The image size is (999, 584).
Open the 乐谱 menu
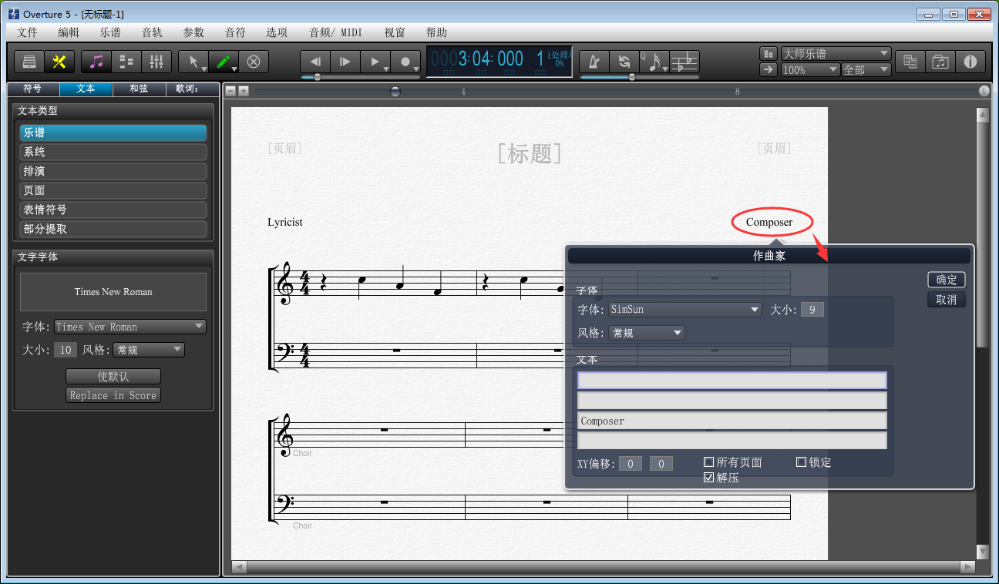click(x=110, y=32)
